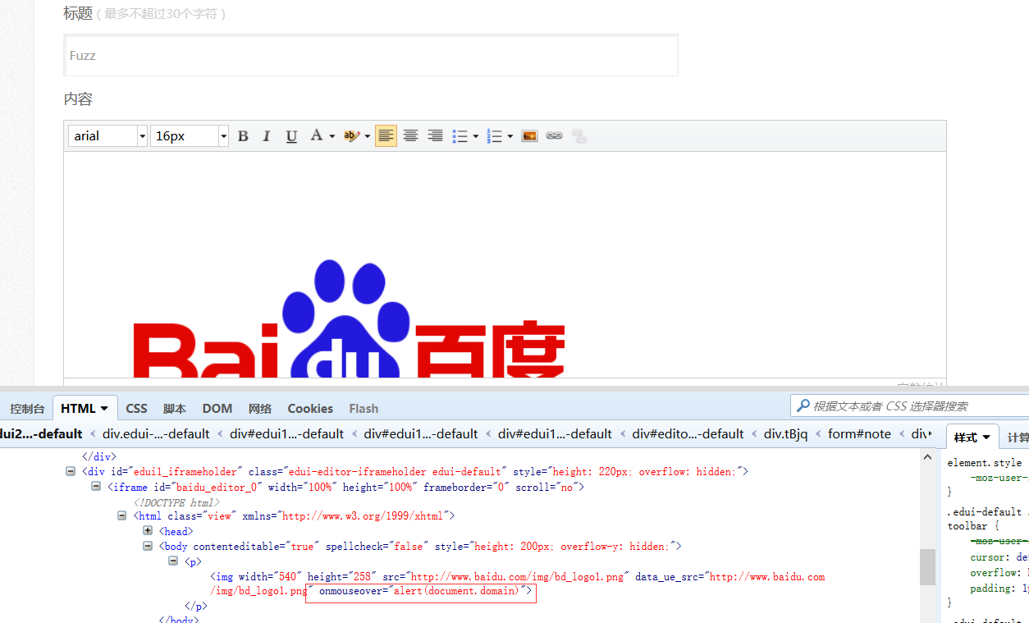The image size is (1029, 623).
Task: Open bullet list style dropdown arrow
Action: click(476, 136)
